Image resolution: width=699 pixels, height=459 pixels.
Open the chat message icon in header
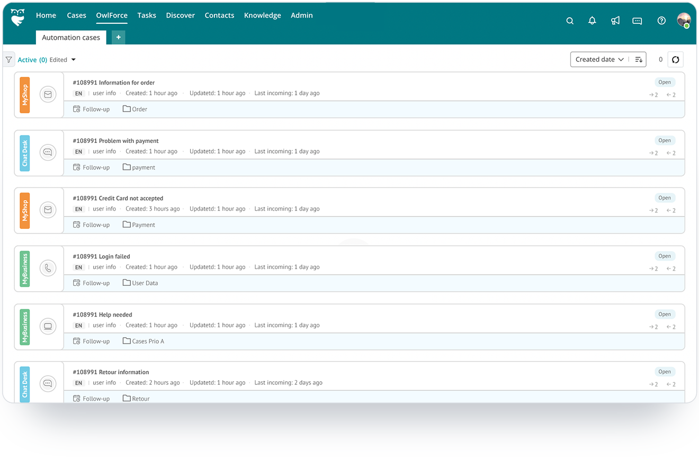point(637,21)
